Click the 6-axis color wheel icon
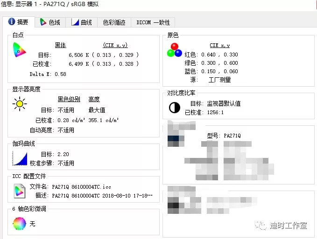This screenshot has width=317, height=239. [20, 224]
